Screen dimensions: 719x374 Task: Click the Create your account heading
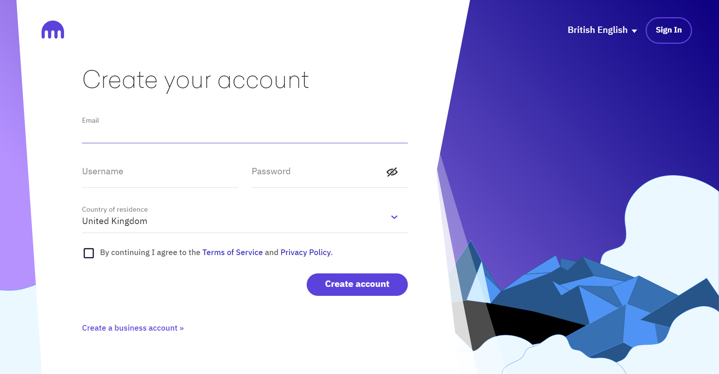click(x=195, y=80)
